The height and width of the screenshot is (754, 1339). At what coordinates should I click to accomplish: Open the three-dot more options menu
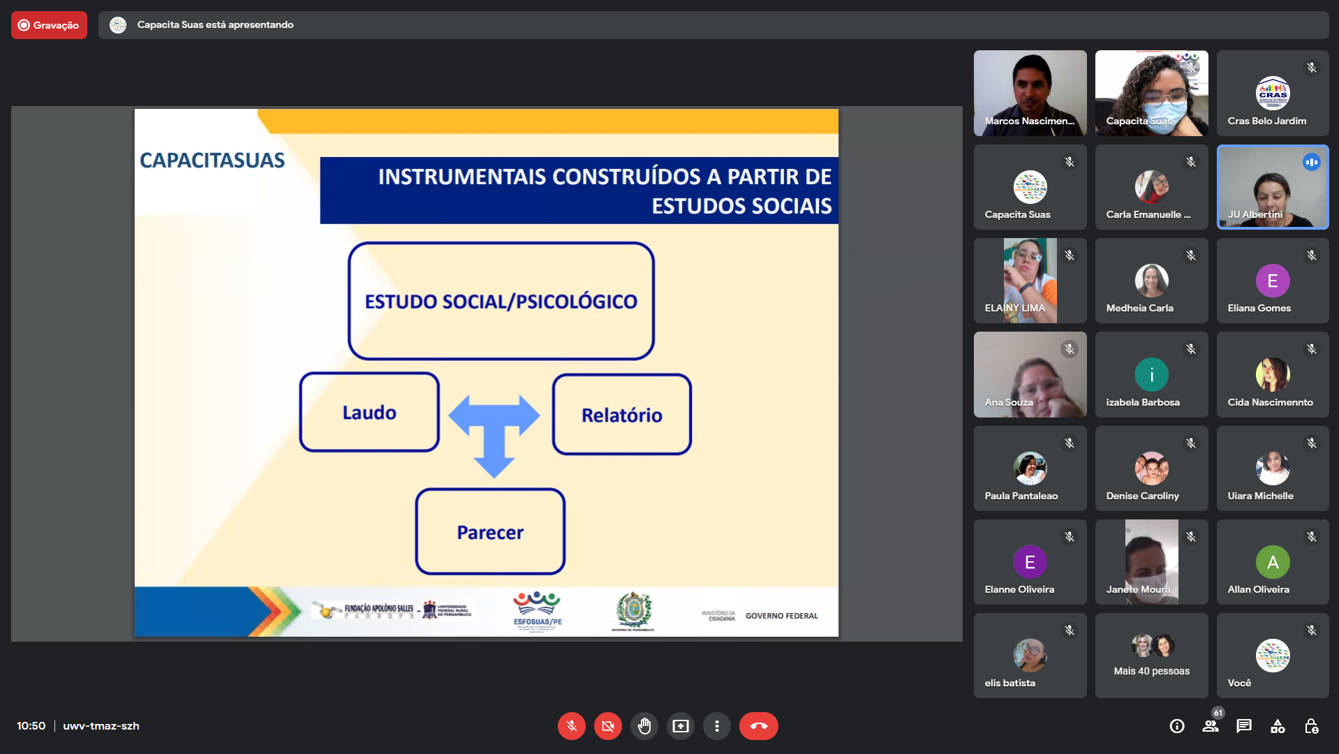(x=716, y=726)
